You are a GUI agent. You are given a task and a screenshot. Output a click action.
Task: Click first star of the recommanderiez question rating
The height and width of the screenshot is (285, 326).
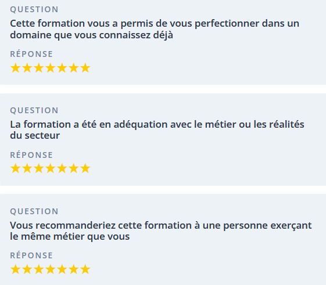[15, 269]
